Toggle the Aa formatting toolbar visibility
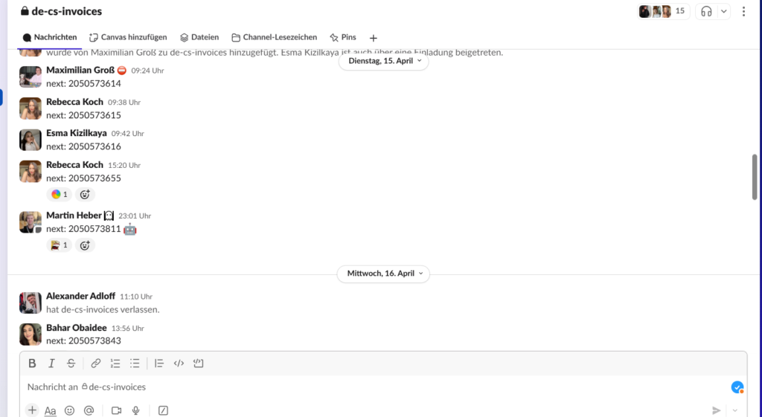 (x=50, y=410)
